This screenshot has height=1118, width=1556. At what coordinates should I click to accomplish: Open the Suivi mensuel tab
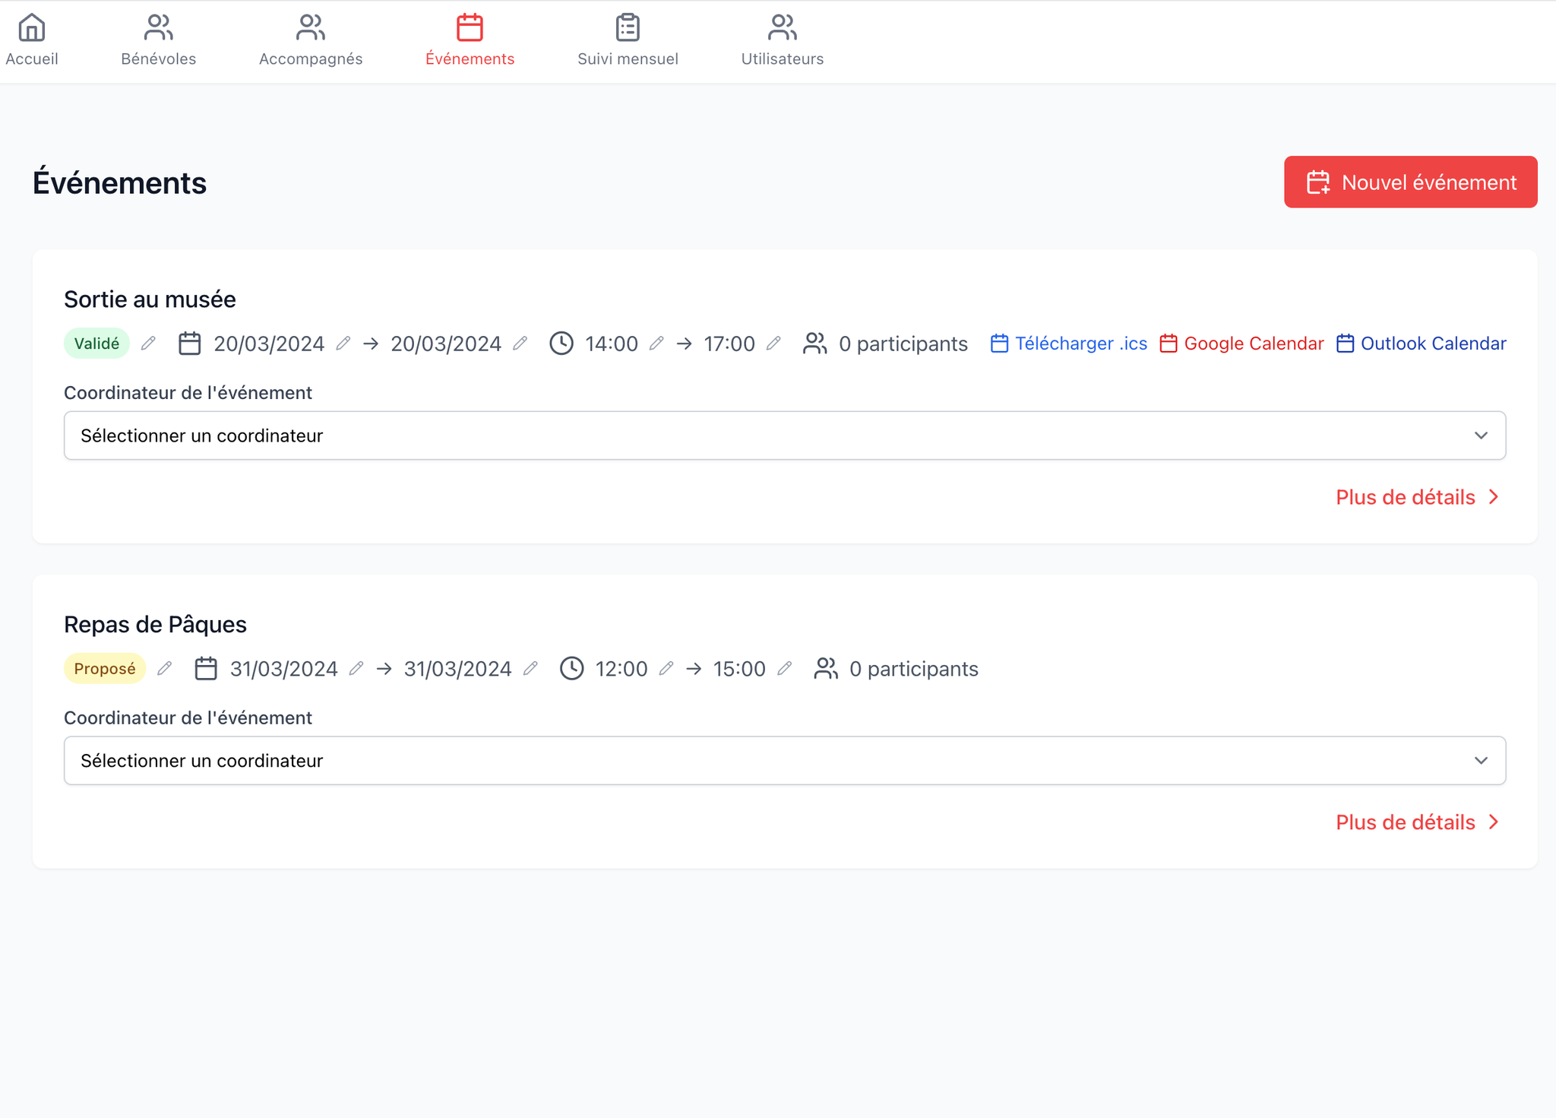click(x=628, y=40)
